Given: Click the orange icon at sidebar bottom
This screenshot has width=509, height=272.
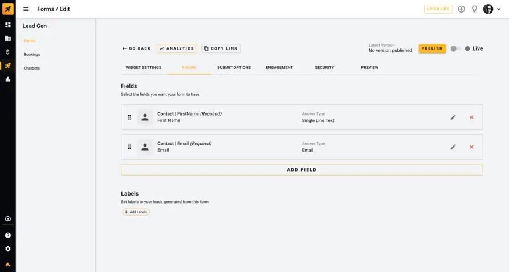Looking at the screenshot, I should pos(8,265).
